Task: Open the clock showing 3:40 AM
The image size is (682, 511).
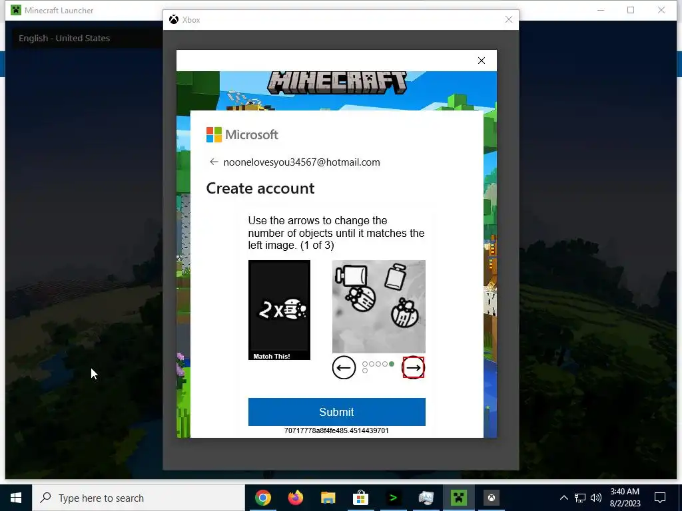Action: (x=625, y=498)
